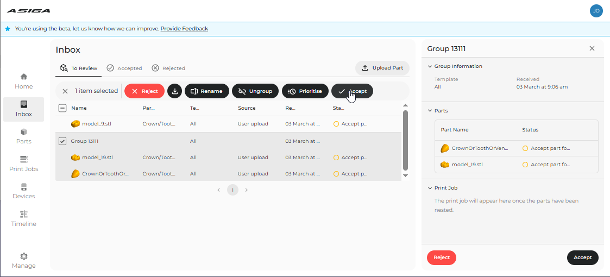Click the Accept button in toolbar

(352, 91)
